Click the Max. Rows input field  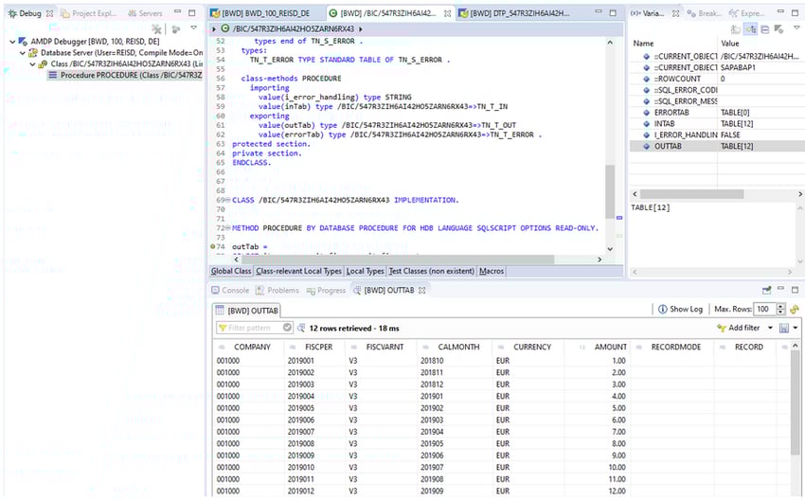point(764,309)
